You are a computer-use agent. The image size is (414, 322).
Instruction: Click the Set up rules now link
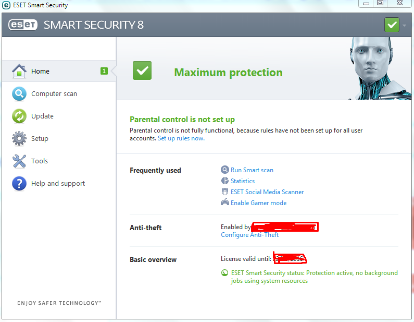pos(181,138)
